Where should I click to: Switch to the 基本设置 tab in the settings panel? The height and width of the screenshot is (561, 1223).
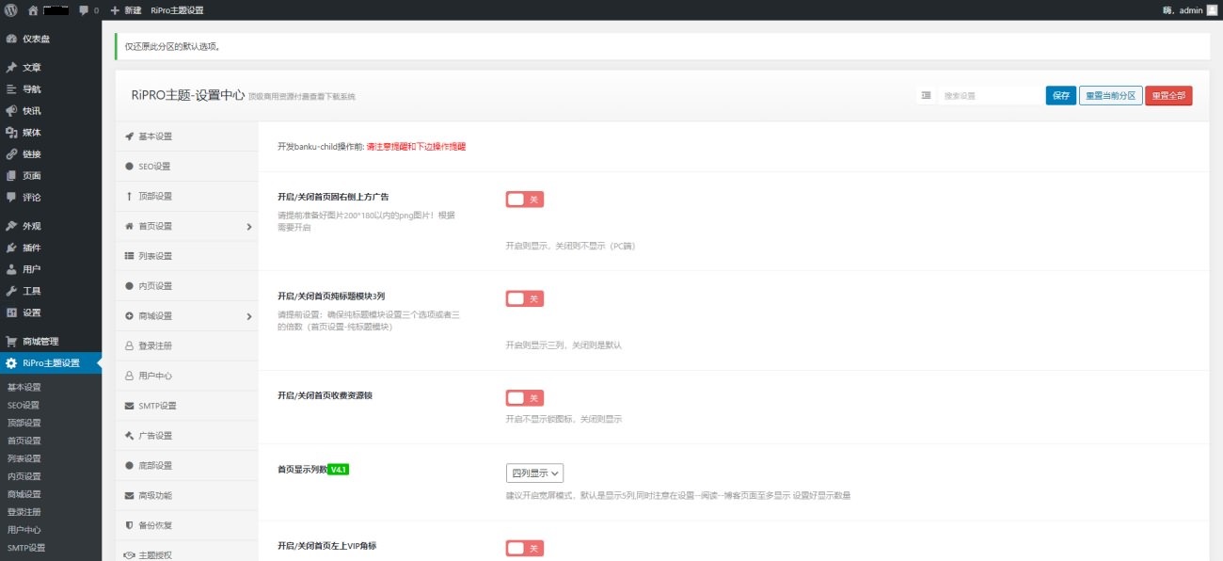pos(186,136)
